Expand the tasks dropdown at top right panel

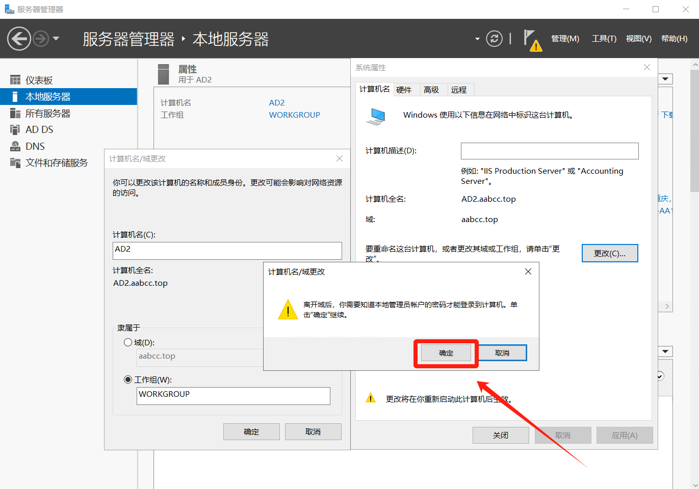point(665,79)
